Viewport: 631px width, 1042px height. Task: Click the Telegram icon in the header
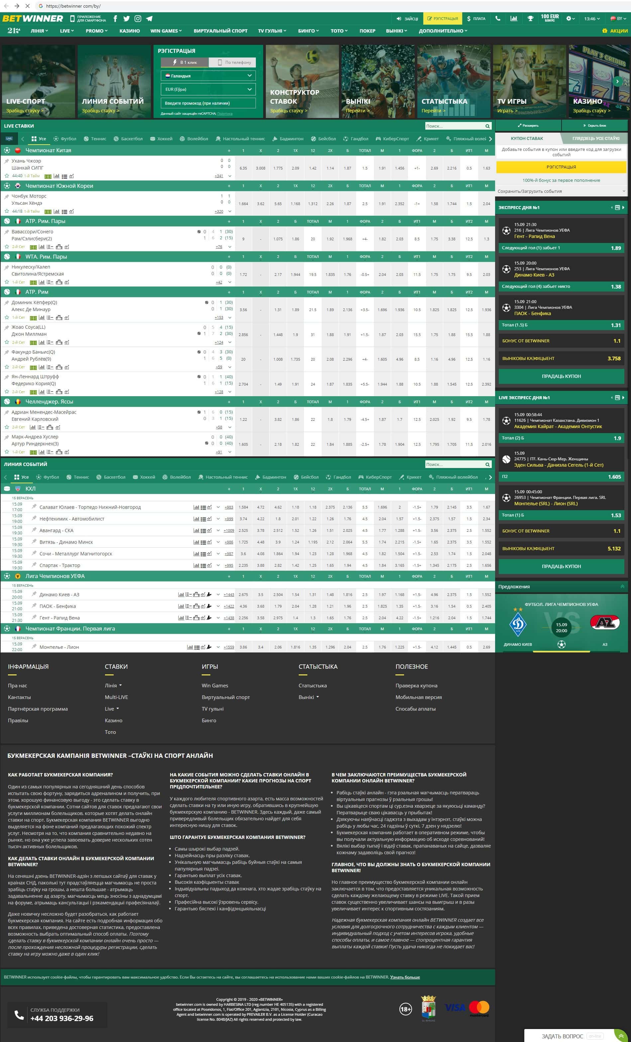point(149,19)
